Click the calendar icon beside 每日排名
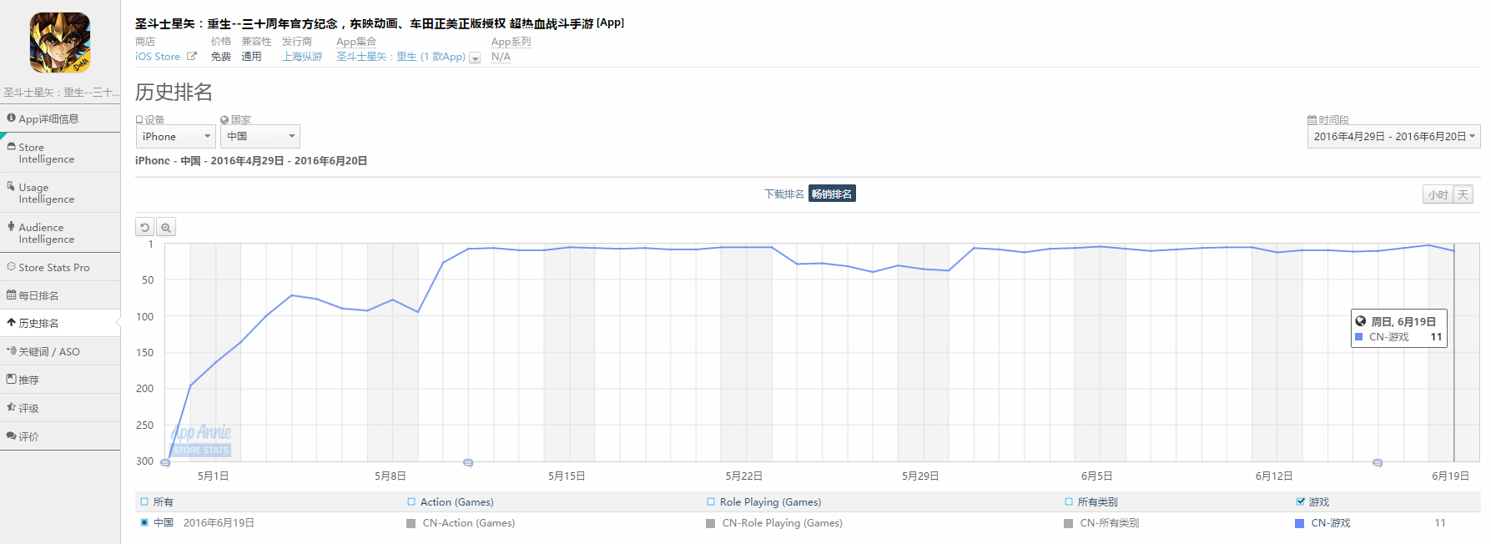Screen dimensions: 1491x544 point(12,295)
